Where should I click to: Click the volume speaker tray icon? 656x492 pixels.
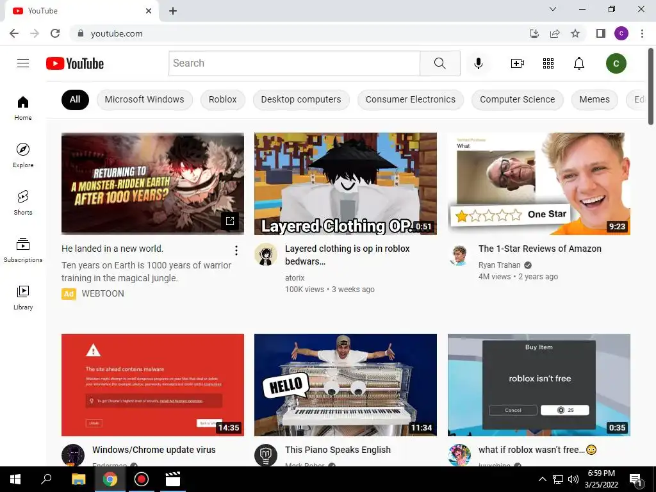[x=573, y=479]
